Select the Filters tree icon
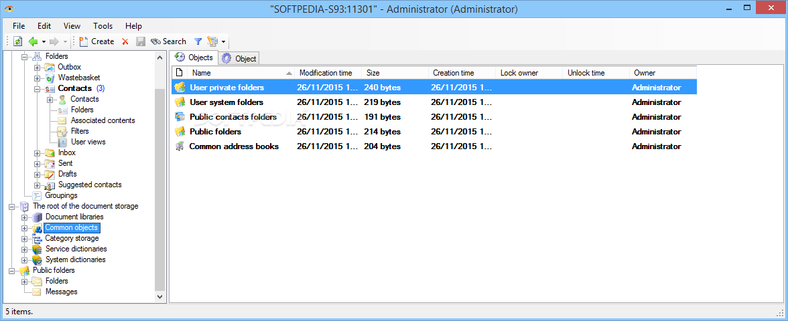This screenshot has width=788, height=321. coord(62,131)
